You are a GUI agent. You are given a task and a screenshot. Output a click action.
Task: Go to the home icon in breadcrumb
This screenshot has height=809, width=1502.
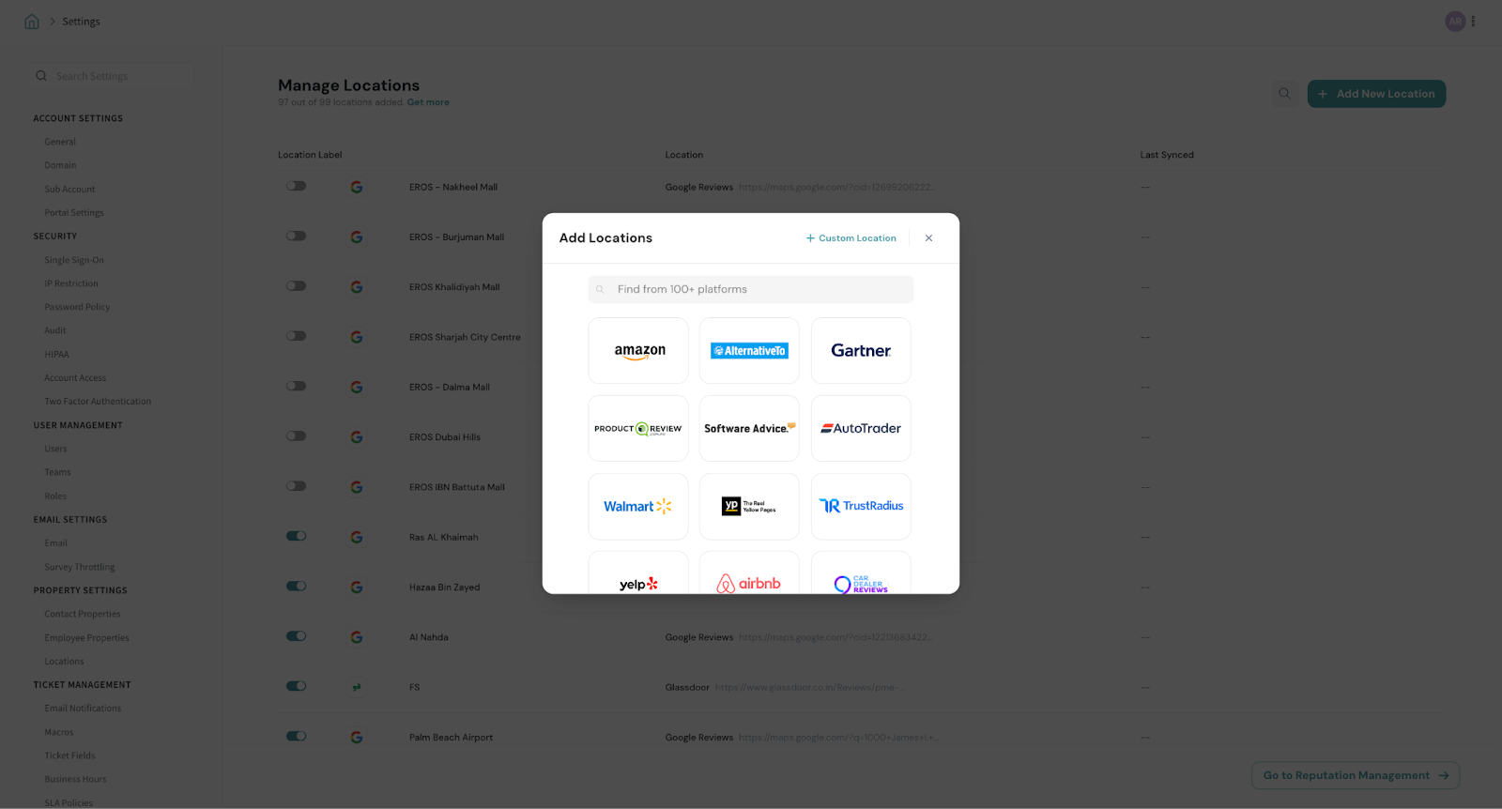[32, 22]
